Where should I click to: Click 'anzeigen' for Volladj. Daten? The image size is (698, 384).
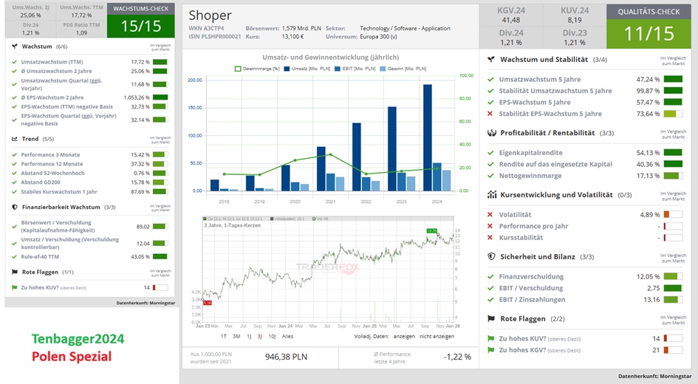[x=403, y=336]
